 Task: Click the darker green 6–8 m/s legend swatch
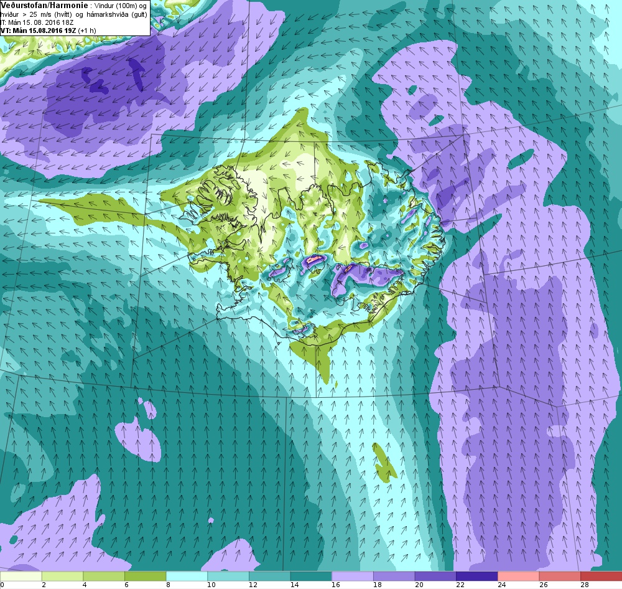tap(145, 576)
